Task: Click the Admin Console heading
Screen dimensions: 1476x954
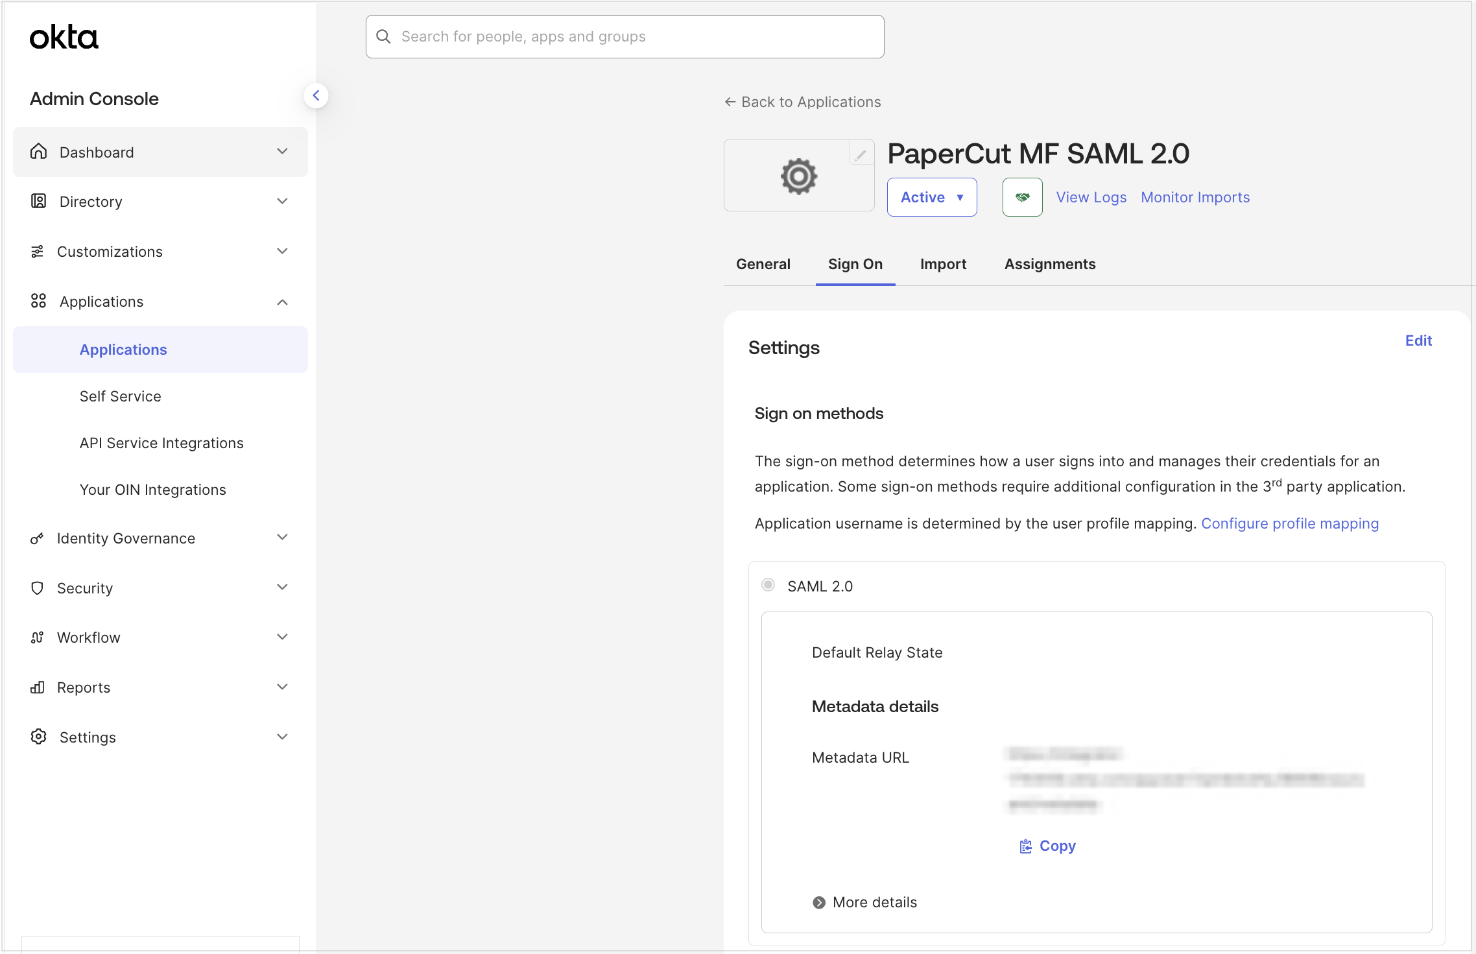Action: point(94,99)
